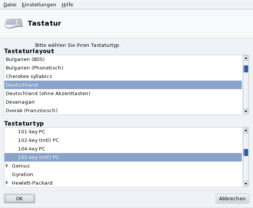This screenshot has width=253, height=208.
Task: Open the Hilfe menu
Action: tap(67, 4)
